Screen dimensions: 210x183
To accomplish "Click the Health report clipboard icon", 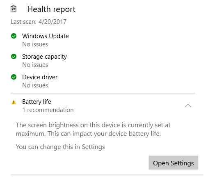I will pyautogui.click(x=14, y=9).
